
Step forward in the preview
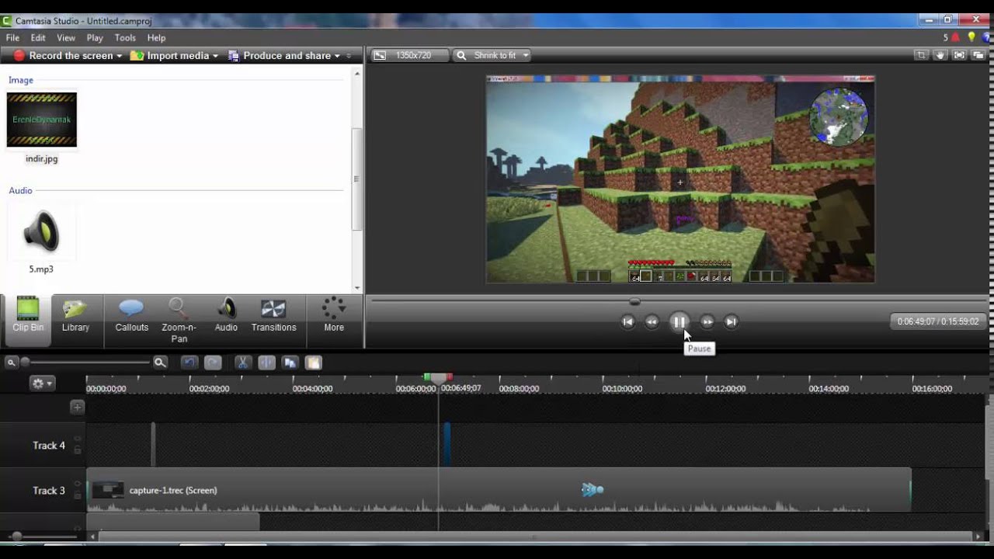tap(707, 321)
